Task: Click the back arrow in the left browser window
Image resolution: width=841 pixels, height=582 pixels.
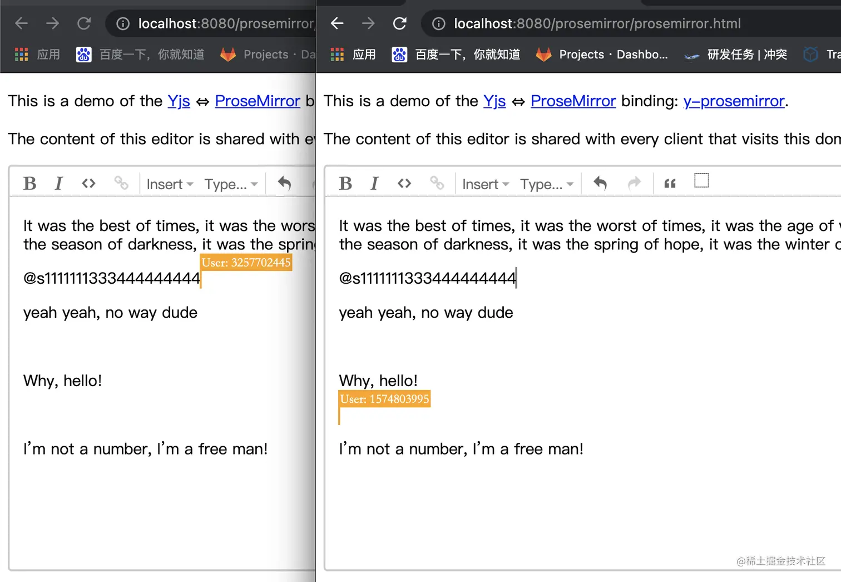Action: pyautogui.click(x=22, y=23)
